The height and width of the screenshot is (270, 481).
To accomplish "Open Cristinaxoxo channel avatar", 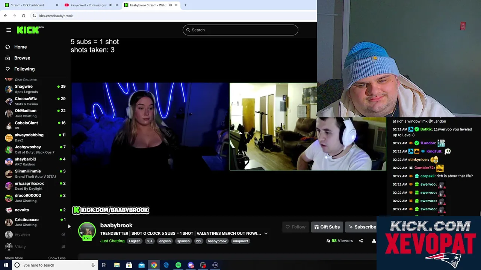I will pos(9,222).
